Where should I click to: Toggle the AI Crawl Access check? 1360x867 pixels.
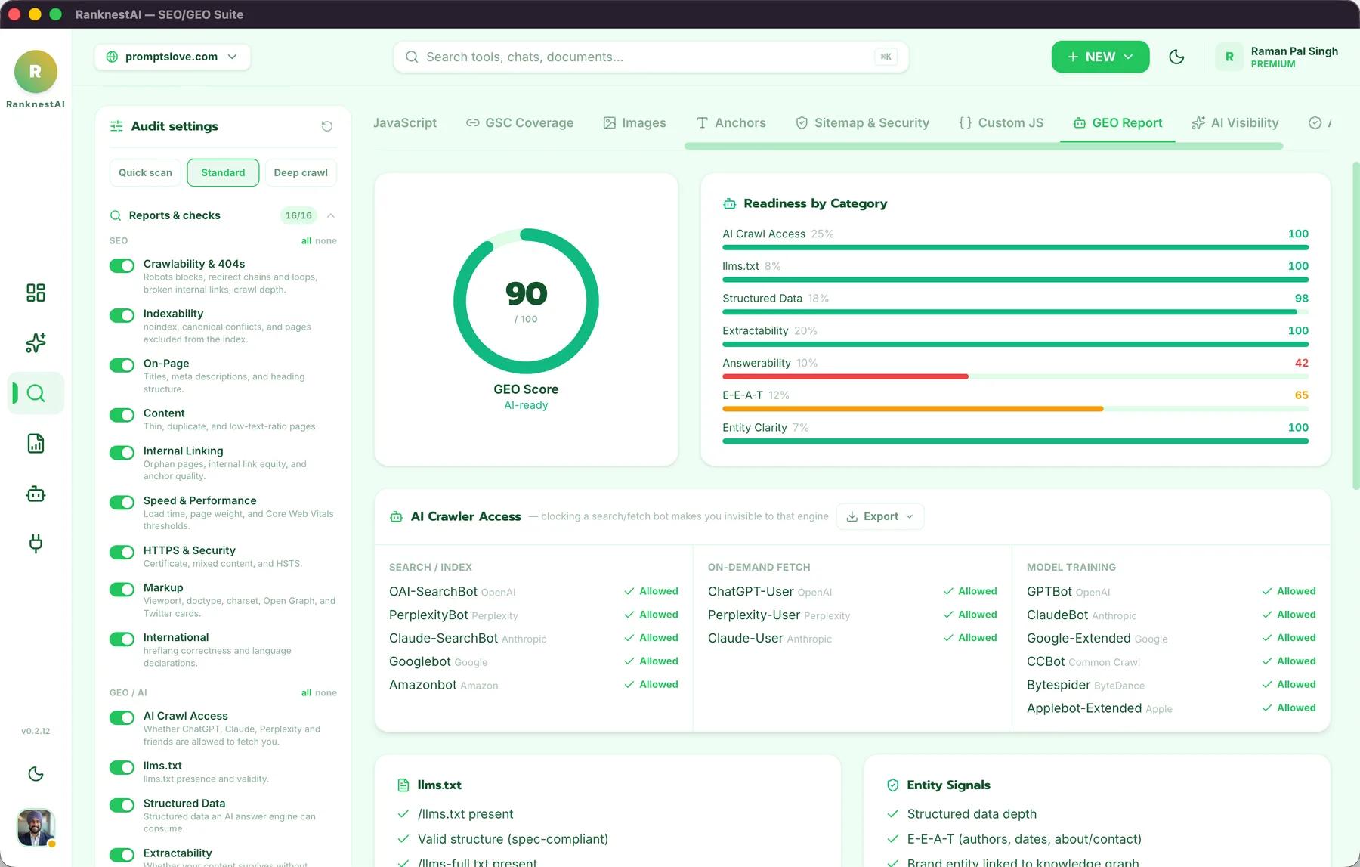coord(122,718)
